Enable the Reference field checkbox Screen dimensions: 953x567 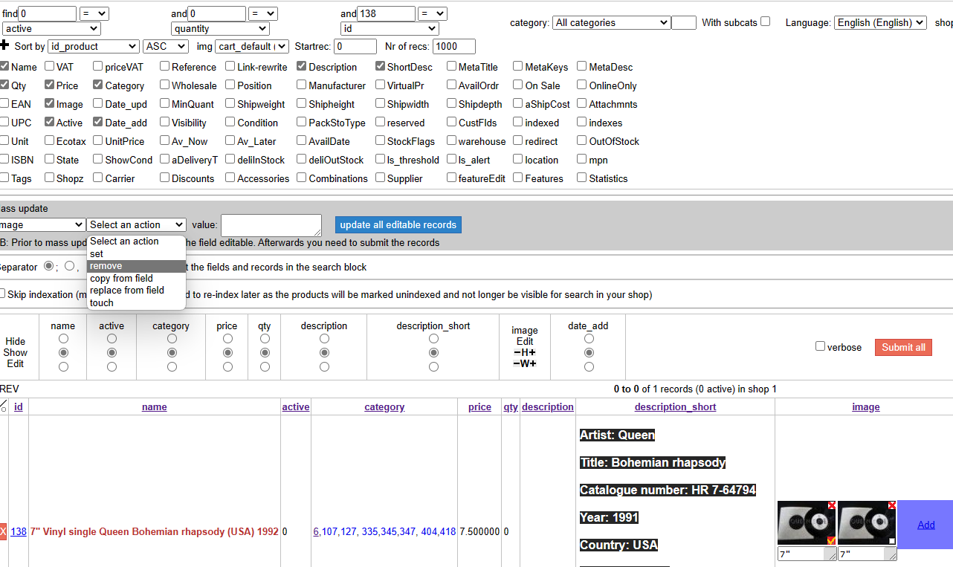[x=164, y=67]
